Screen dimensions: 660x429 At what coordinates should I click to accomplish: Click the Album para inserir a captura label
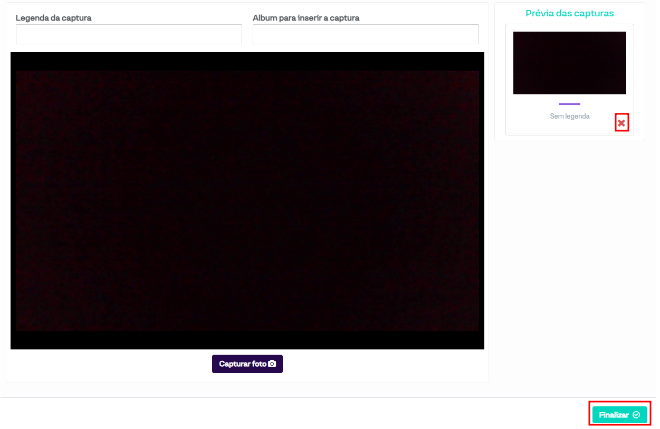click(x=306, y=18)
